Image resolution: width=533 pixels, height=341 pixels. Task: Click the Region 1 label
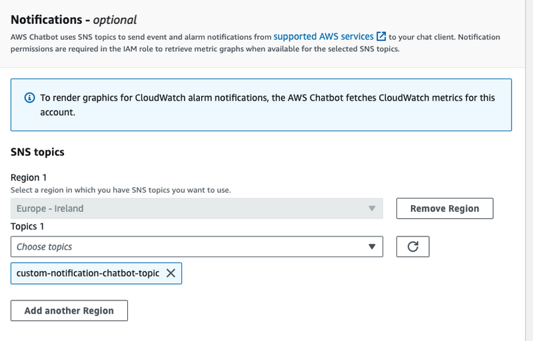click(x=29, y=177)
